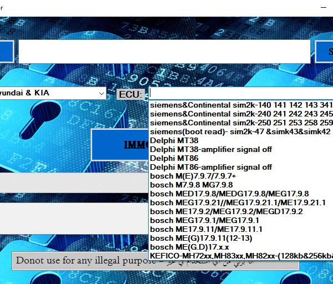Select Delphi MT86-amplifier signal off
Screen dimensions: 333x284
(211, 167)
